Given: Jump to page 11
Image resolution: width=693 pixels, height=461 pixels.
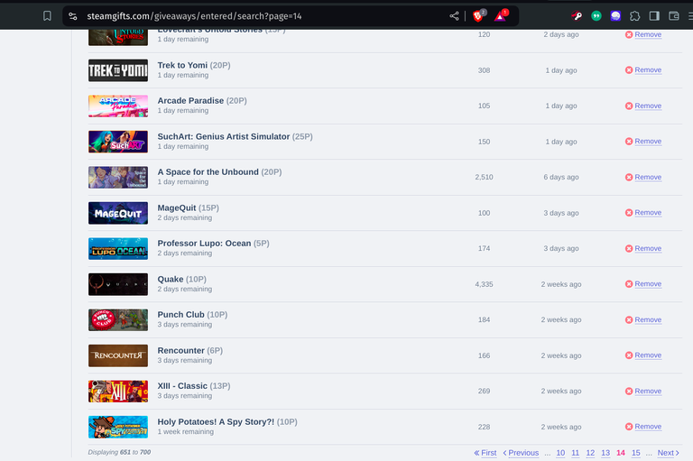Looking at the screenshot, I should tap(575, 453).
